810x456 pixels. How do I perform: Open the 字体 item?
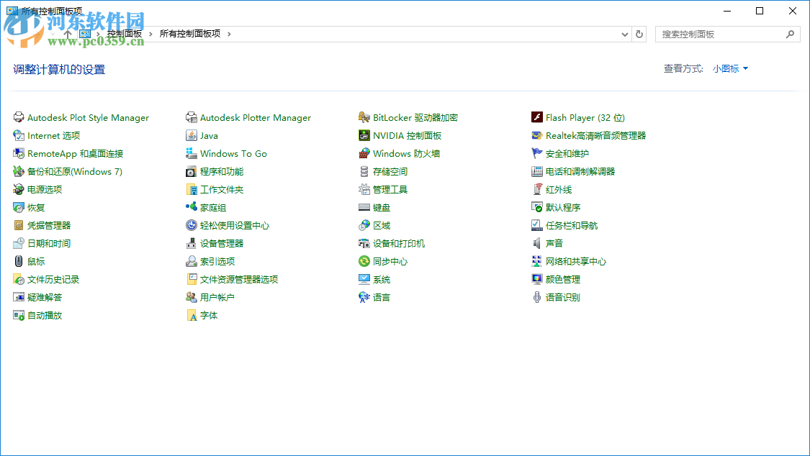click(207, 315)
